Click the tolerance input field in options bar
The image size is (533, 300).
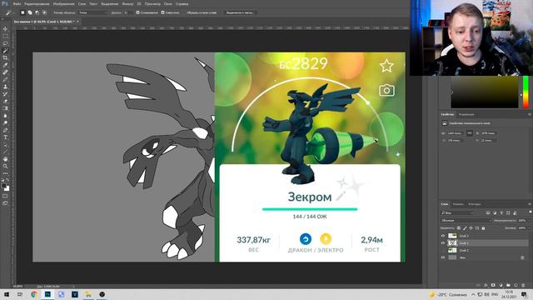tap(127, 12)
